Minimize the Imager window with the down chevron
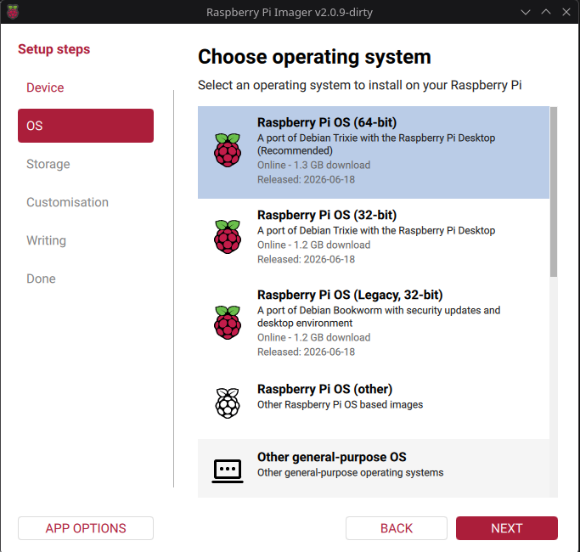580x552 pixels. click(x=526, y=12)
